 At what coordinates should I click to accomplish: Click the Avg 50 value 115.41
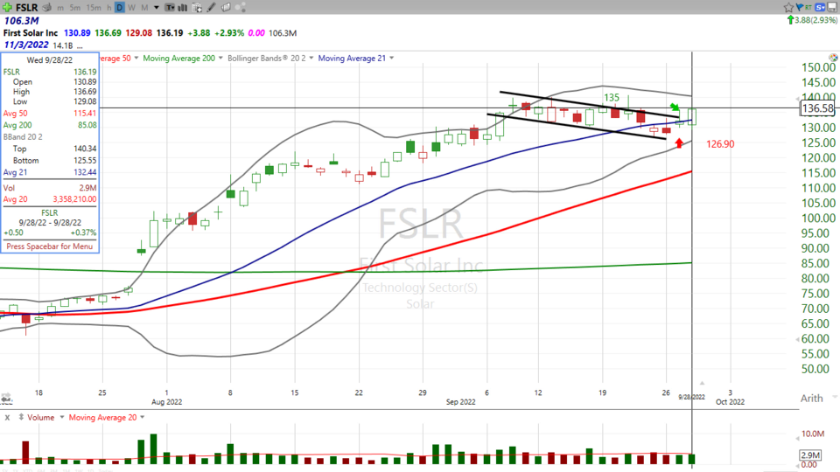85,114
